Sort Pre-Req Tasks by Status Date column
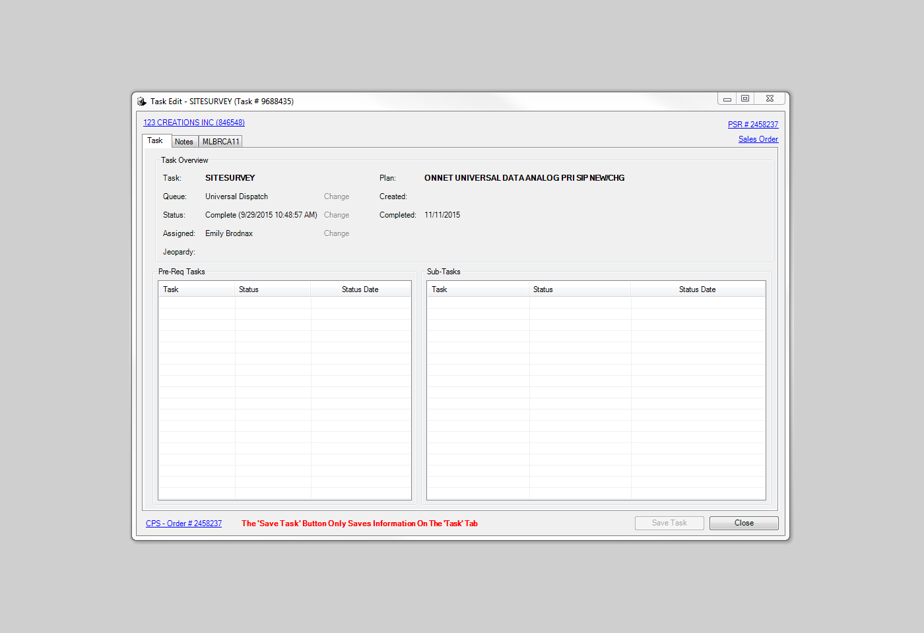924x633 pixels. pos(360,289)
